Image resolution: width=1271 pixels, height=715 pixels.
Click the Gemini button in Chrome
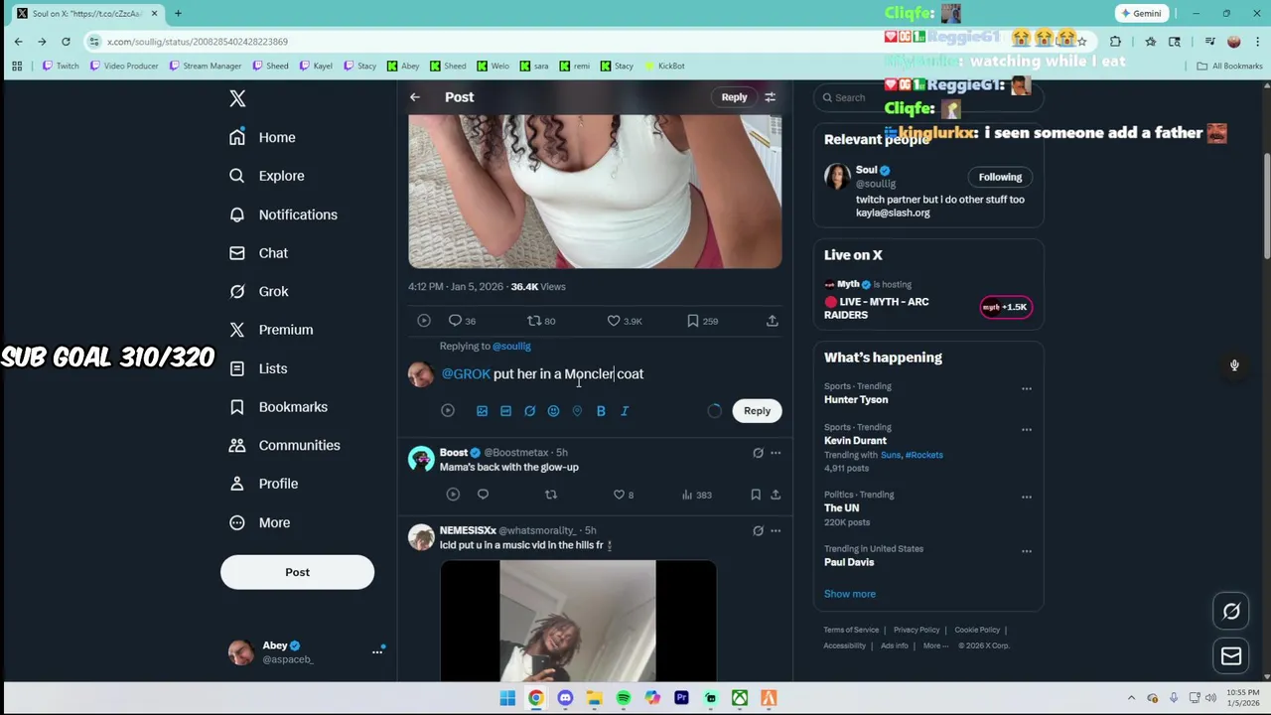tap(1141, 14)
